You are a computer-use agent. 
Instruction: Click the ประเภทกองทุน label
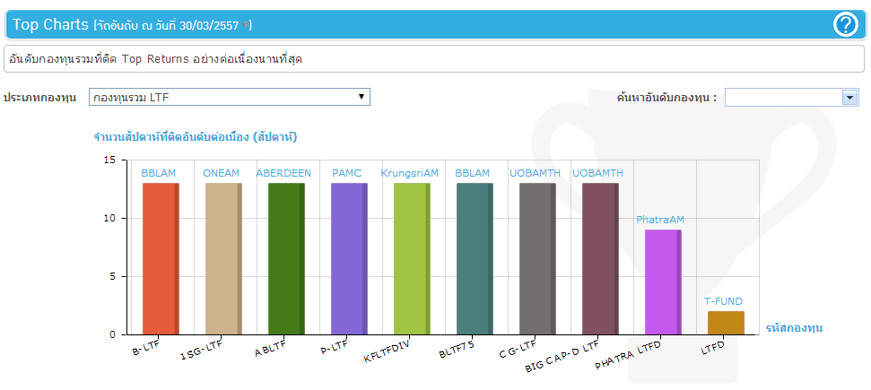40,98
